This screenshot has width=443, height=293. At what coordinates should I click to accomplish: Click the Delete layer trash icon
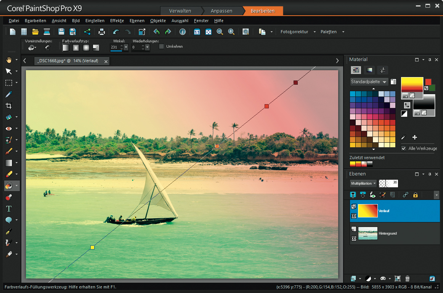point(408,279)
